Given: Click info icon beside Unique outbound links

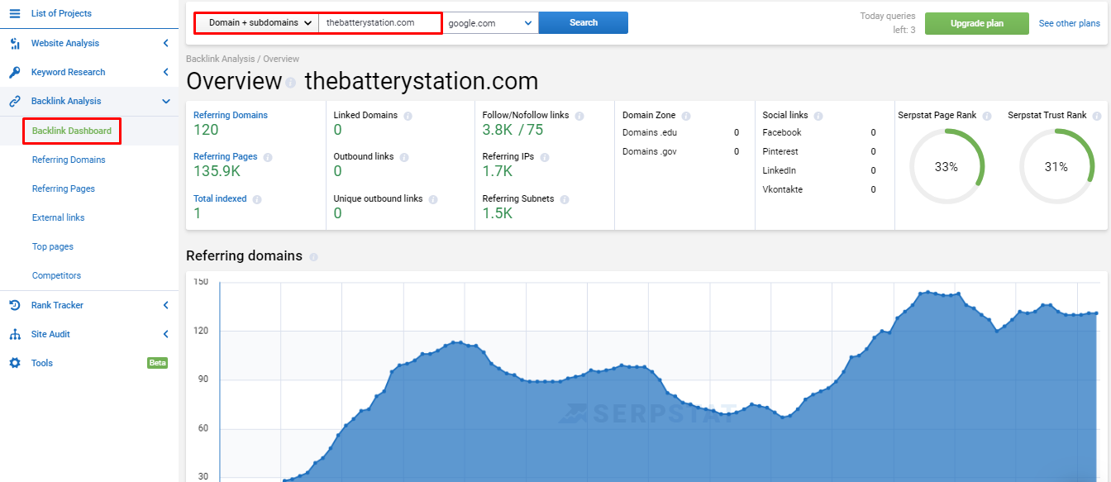Looking at the screenshot, I should coord(433,199).
